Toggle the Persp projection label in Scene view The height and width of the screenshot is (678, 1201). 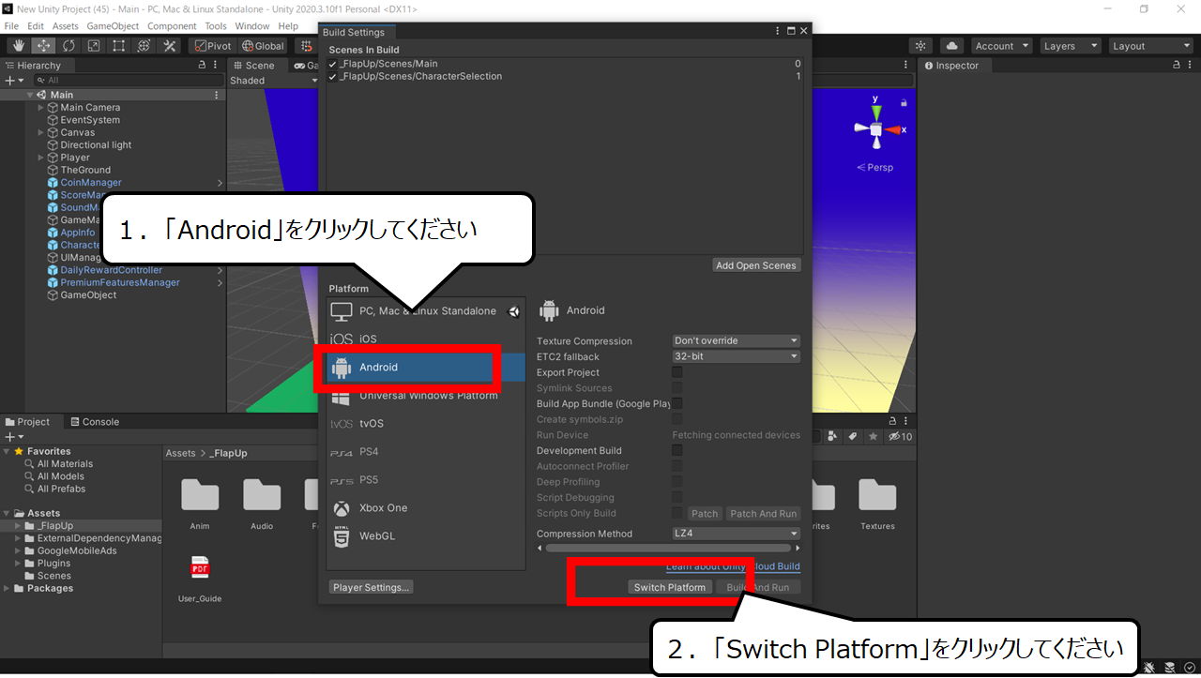tap(874, 167)
